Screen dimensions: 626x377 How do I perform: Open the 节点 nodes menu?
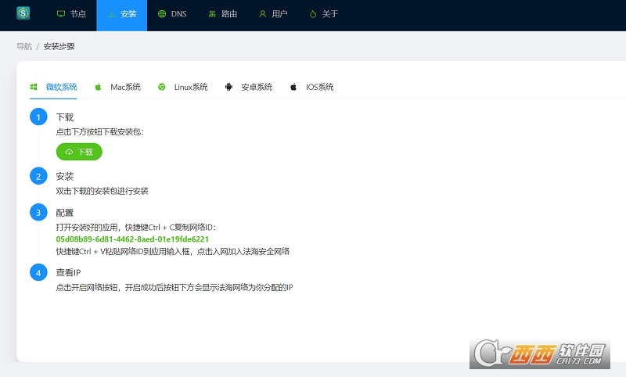71,14
